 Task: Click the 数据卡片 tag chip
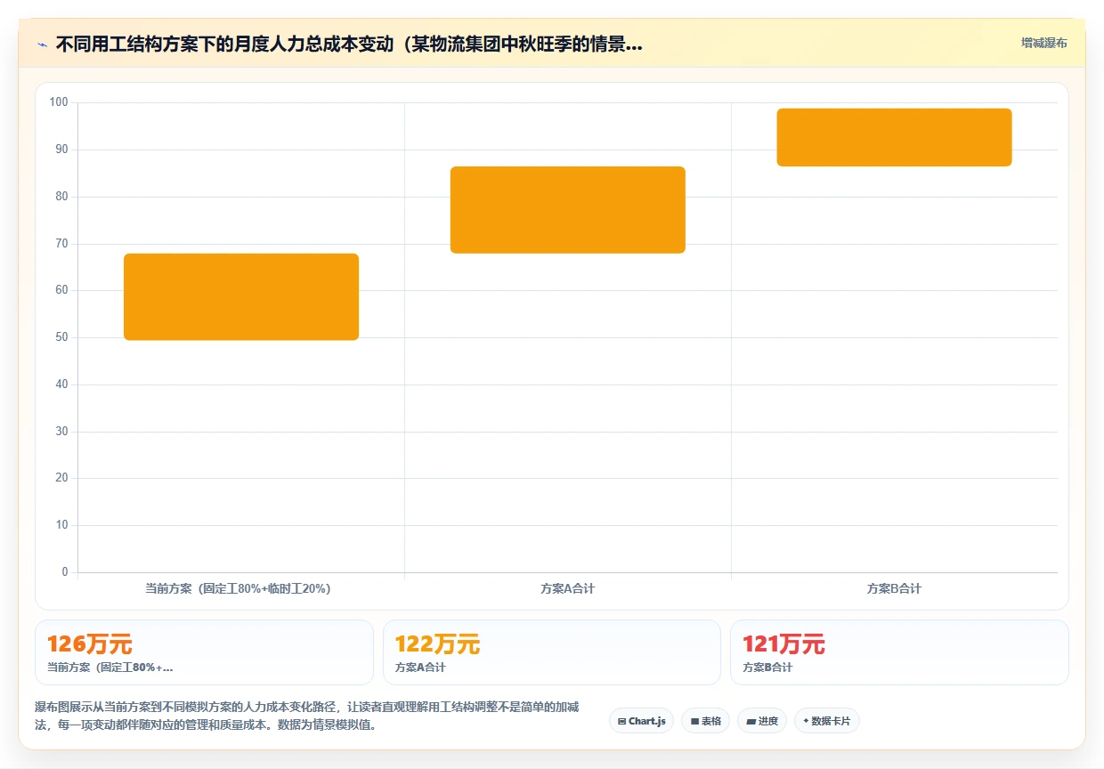coord(826,721)
